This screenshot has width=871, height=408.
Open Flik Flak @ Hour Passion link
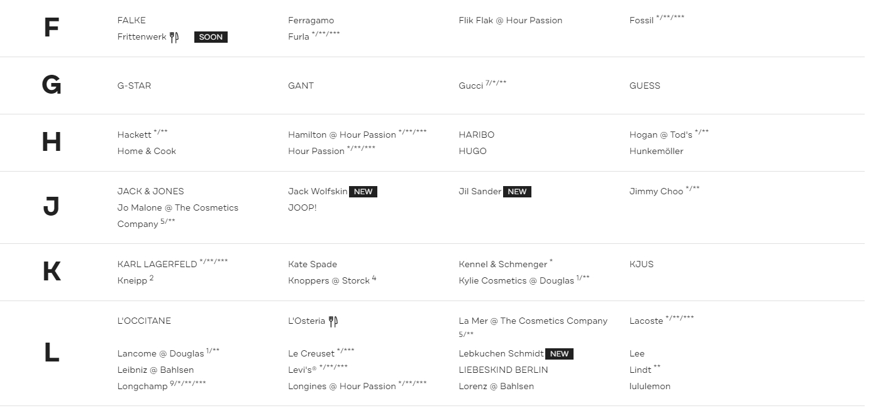511,21
